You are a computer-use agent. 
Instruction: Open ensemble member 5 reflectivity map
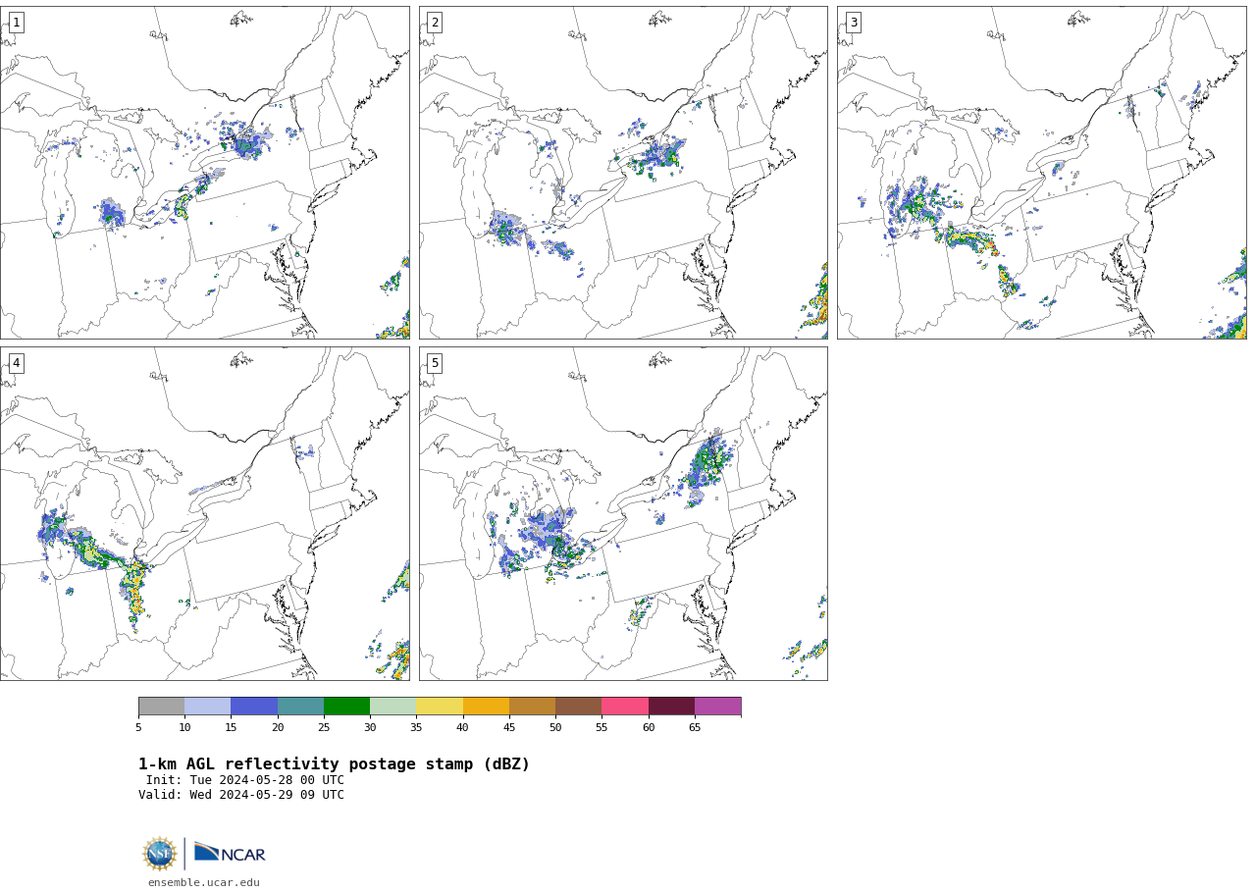(623, 513)
